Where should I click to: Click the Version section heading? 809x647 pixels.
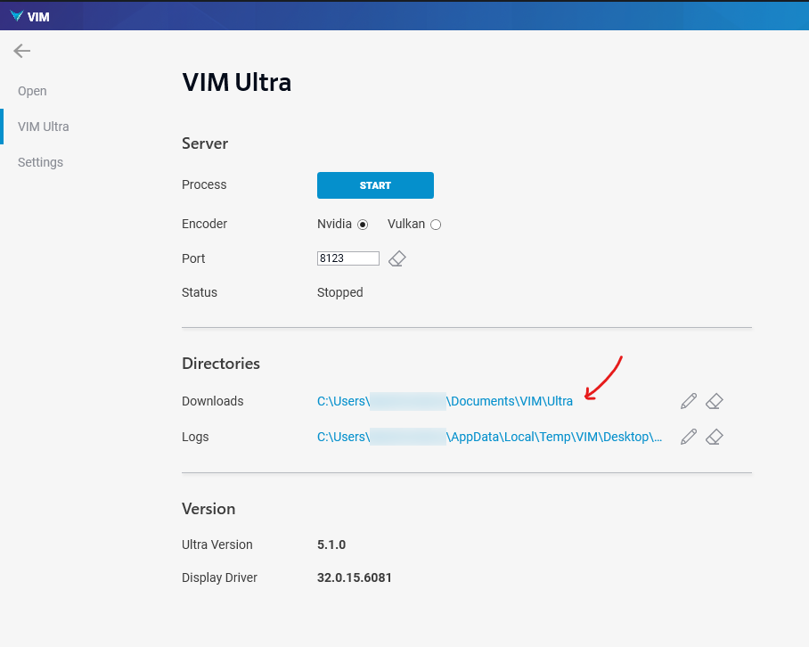coord(208,509)
